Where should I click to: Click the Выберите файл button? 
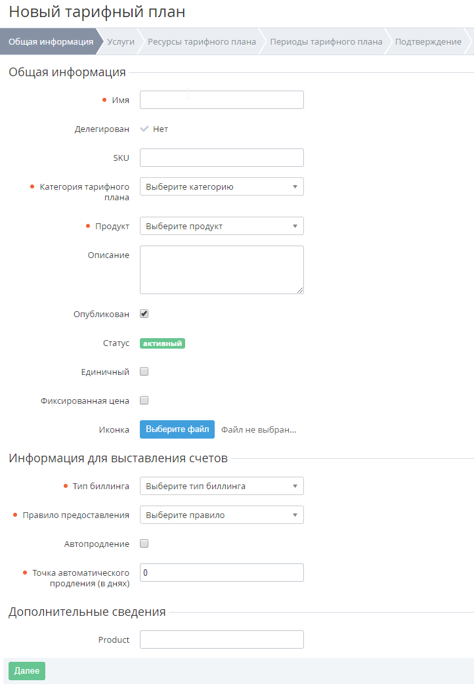(177, 429)
